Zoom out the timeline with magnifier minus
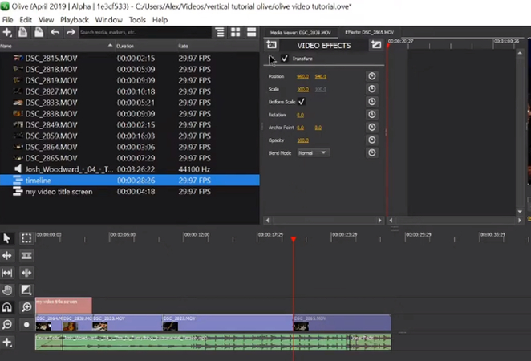This screenshot has height=361, width=531. 6,324
